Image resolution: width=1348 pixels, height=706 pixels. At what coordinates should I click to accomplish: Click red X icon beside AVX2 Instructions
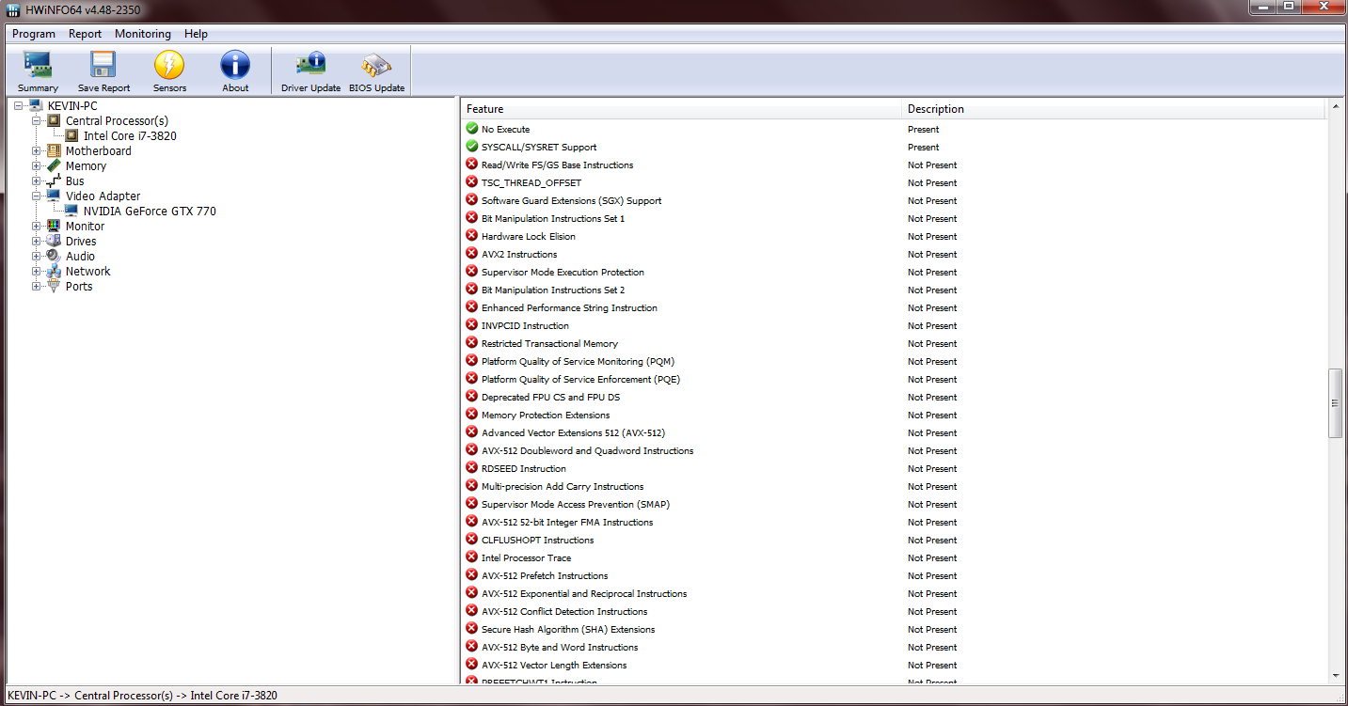472,253
